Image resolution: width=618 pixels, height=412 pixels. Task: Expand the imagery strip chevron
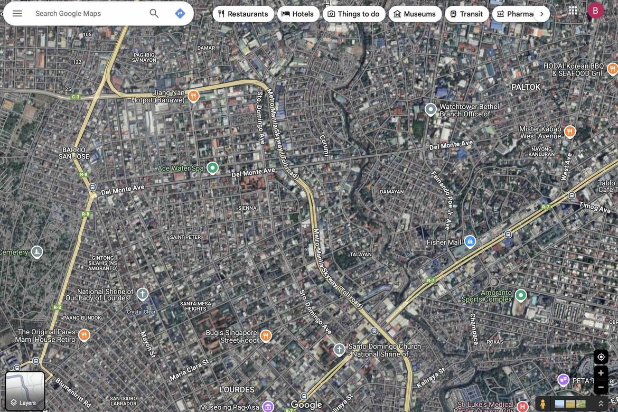click(x=601, y=404)
